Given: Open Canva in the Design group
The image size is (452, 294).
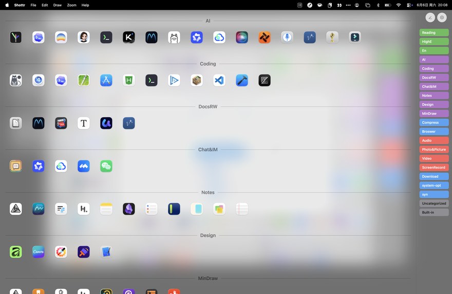Looking at the screenshot, I should click(39, 252).
